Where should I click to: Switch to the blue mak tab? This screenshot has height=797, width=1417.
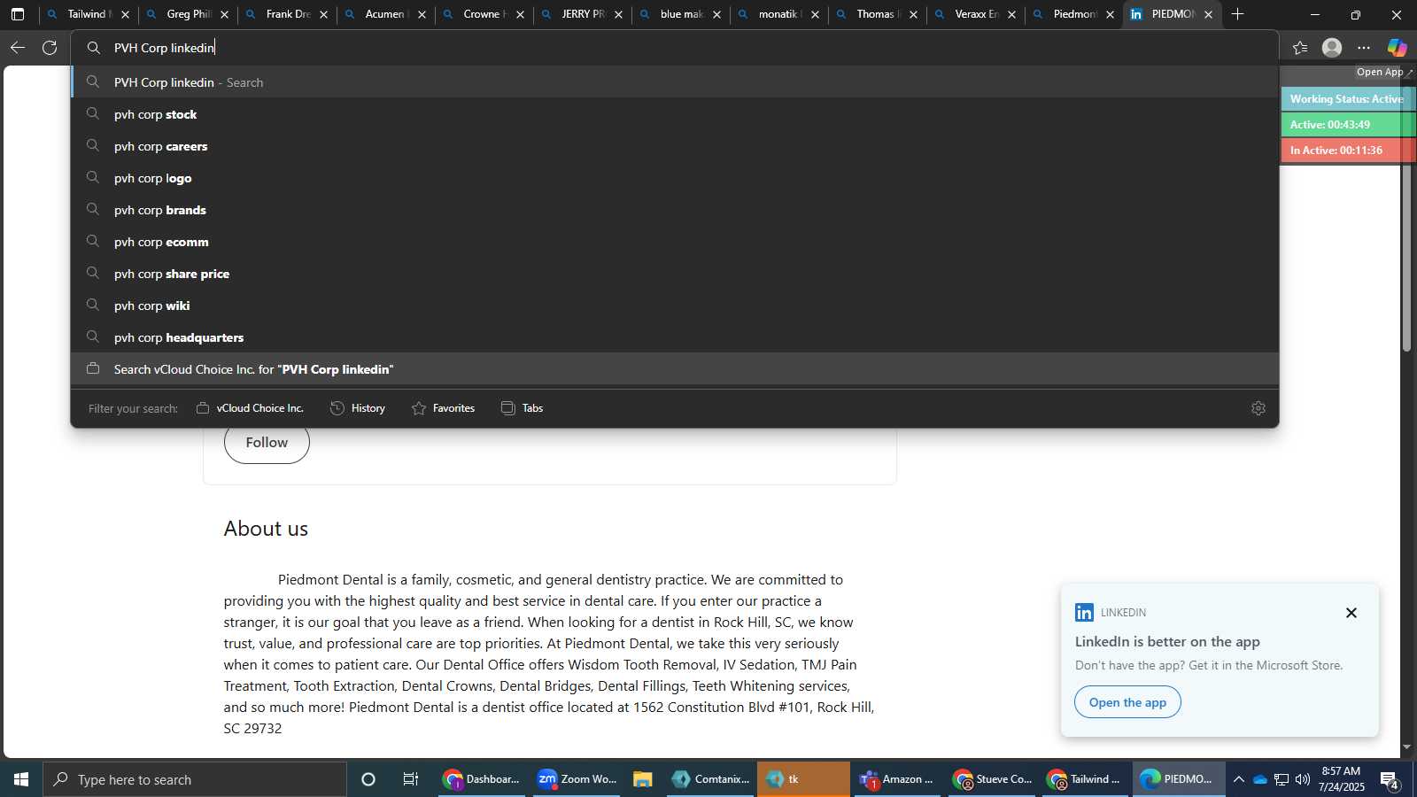click(x=680, y=14)
